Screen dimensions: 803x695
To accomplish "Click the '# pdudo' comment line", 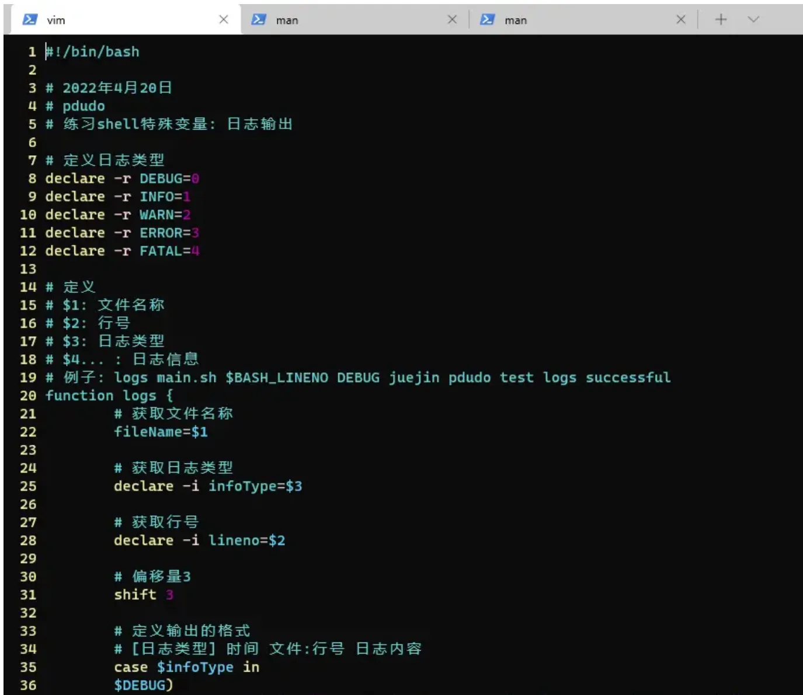I will pos(75,106).
